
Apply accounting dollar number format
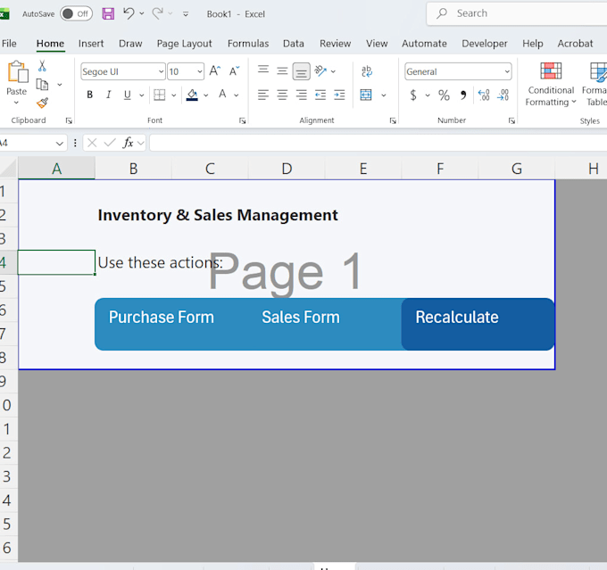click(x=413, y=95)
